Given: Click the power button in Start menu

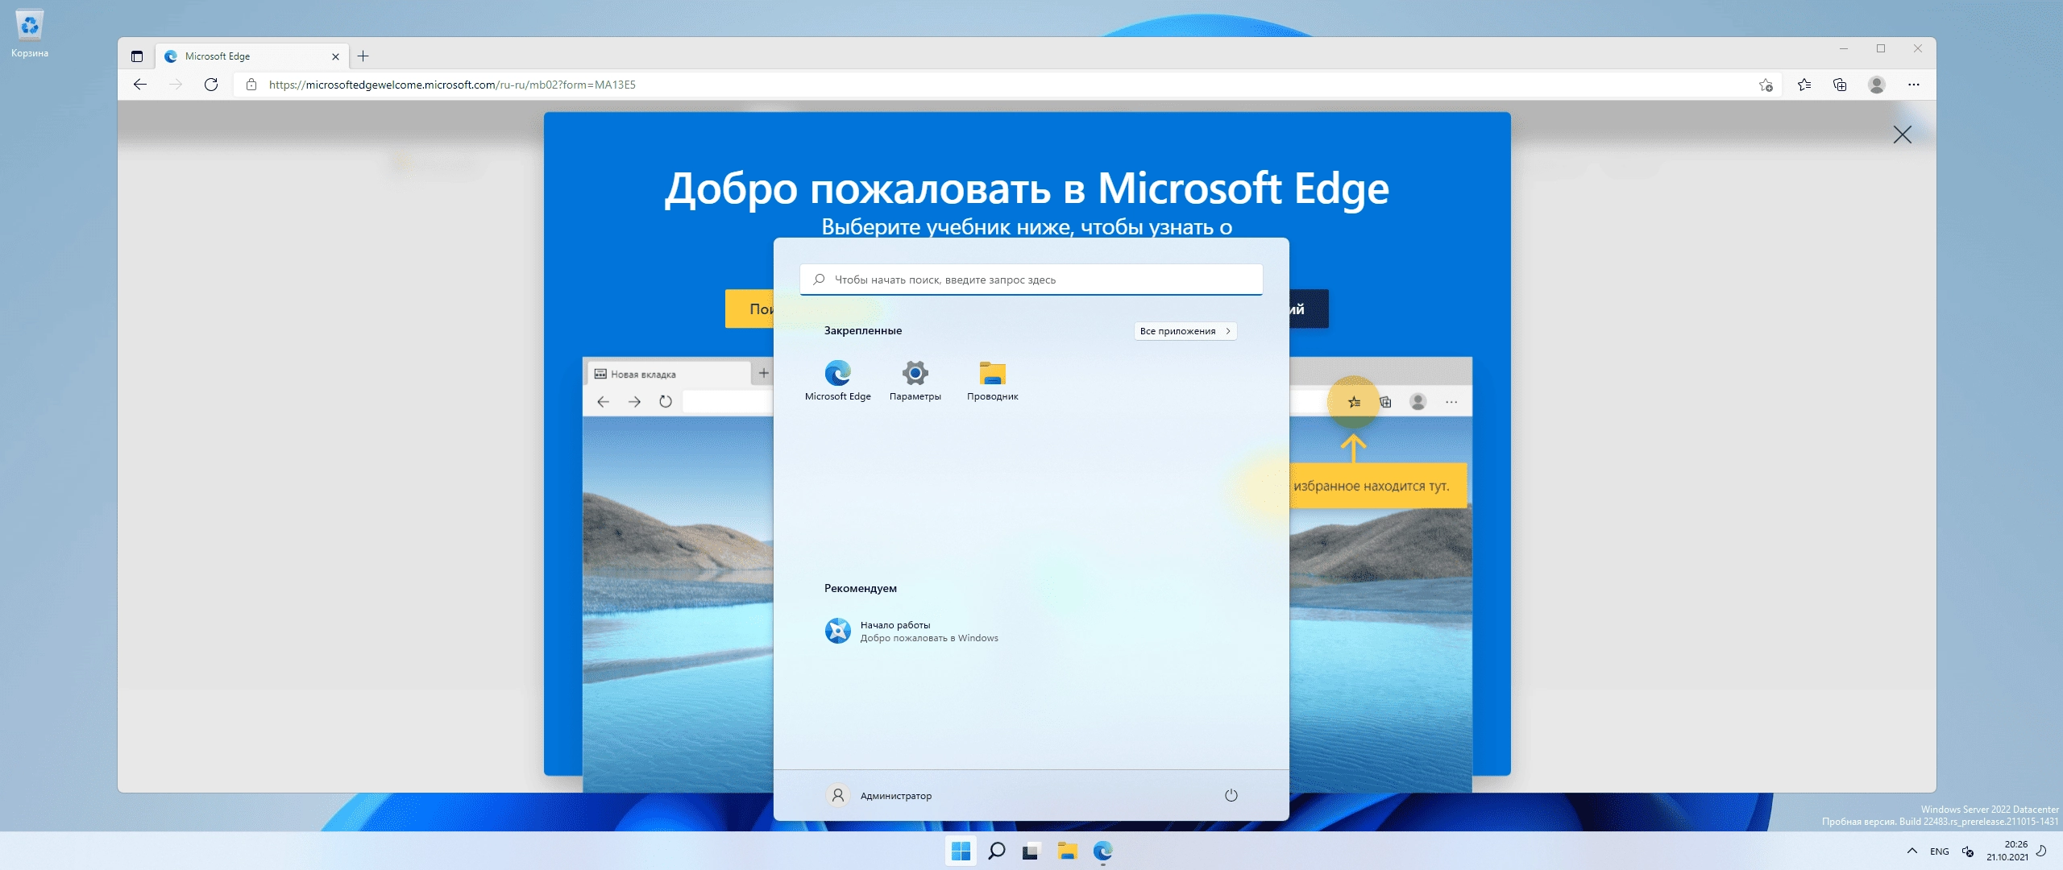Looking at the screenshot, I should 1231,795.
